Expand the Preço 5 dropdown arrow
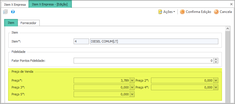 (132, 94)
